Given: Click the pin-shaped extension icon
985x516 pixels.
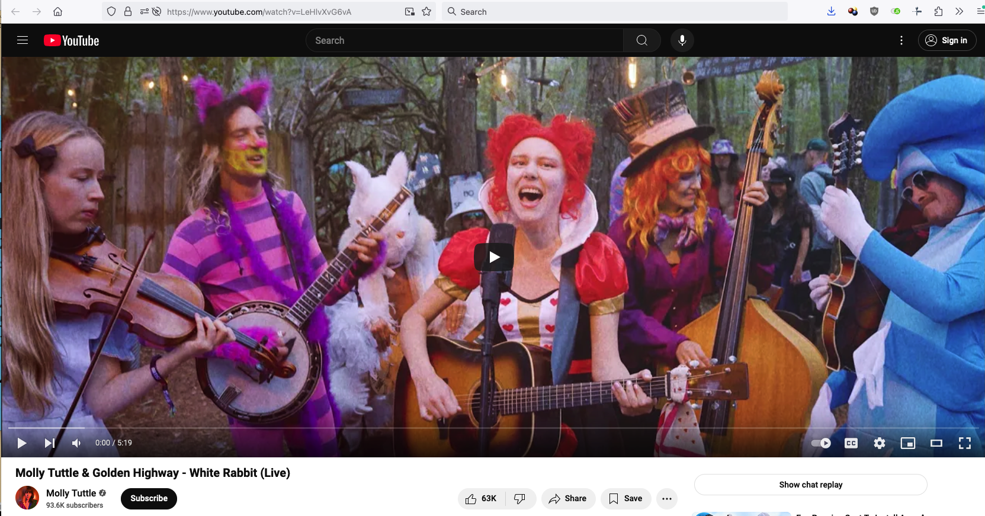Looking at the screenshot, I should coord(917,11).
